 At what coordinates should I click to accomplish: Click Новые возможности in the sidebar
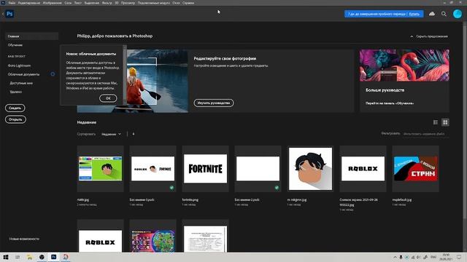tap(24, 239)
